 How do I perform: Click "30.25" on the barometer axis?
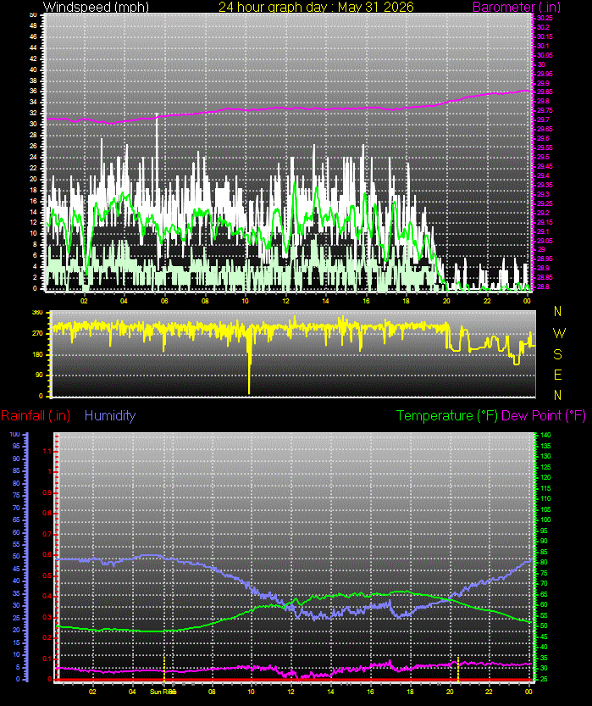click(545, 18)
